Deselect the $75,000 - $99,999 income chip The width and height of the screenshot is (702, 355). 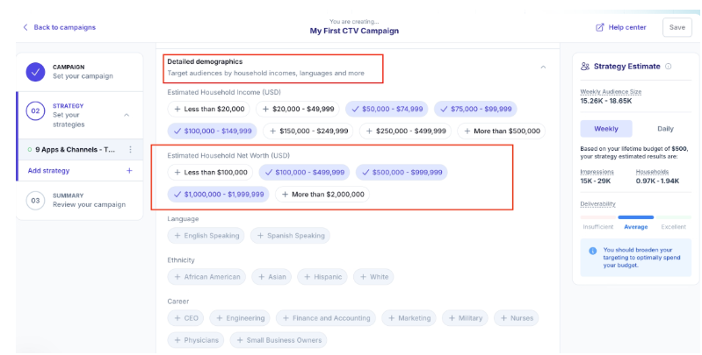pos(475,109)
